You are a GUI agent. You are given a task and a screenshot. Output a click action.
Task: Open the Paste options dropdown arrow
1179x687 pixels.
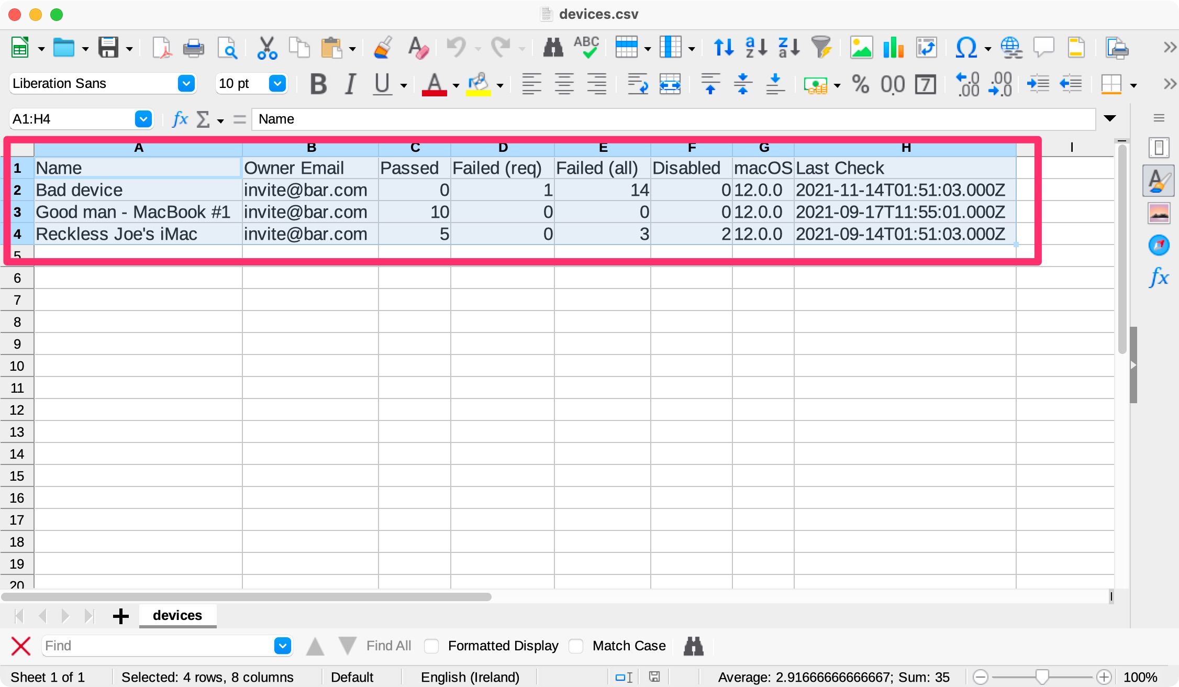pyautogui.click(x=352, y=49)
